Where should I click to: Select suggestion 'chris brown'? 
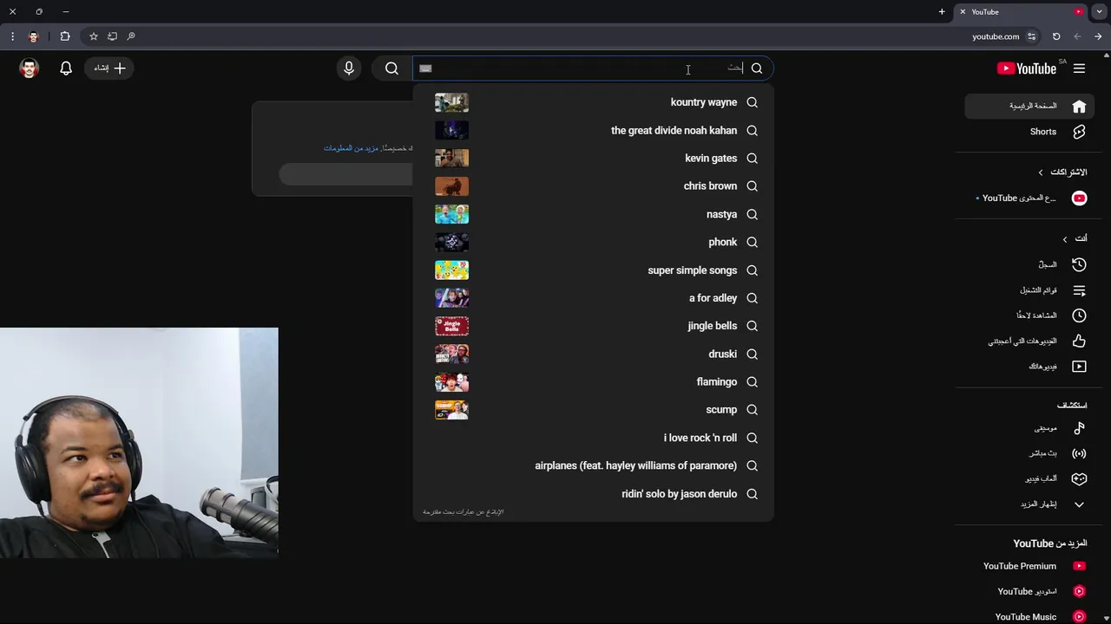(x=593, y=186)
